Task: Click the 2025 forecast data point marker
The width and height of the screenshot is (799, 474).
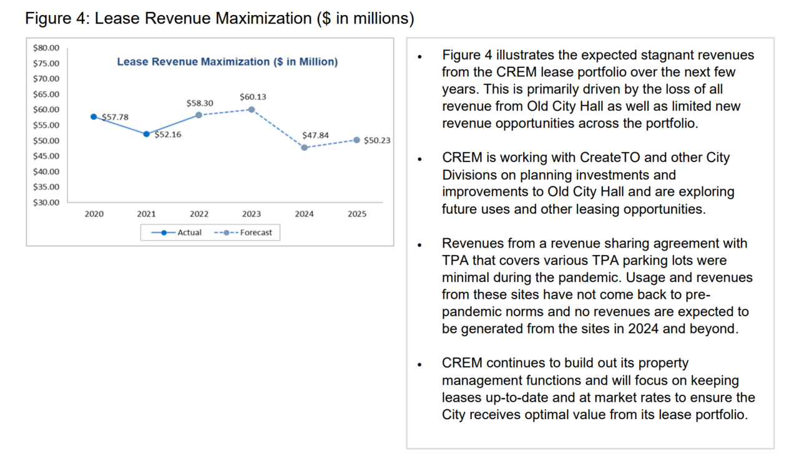Action: (356, 140)
